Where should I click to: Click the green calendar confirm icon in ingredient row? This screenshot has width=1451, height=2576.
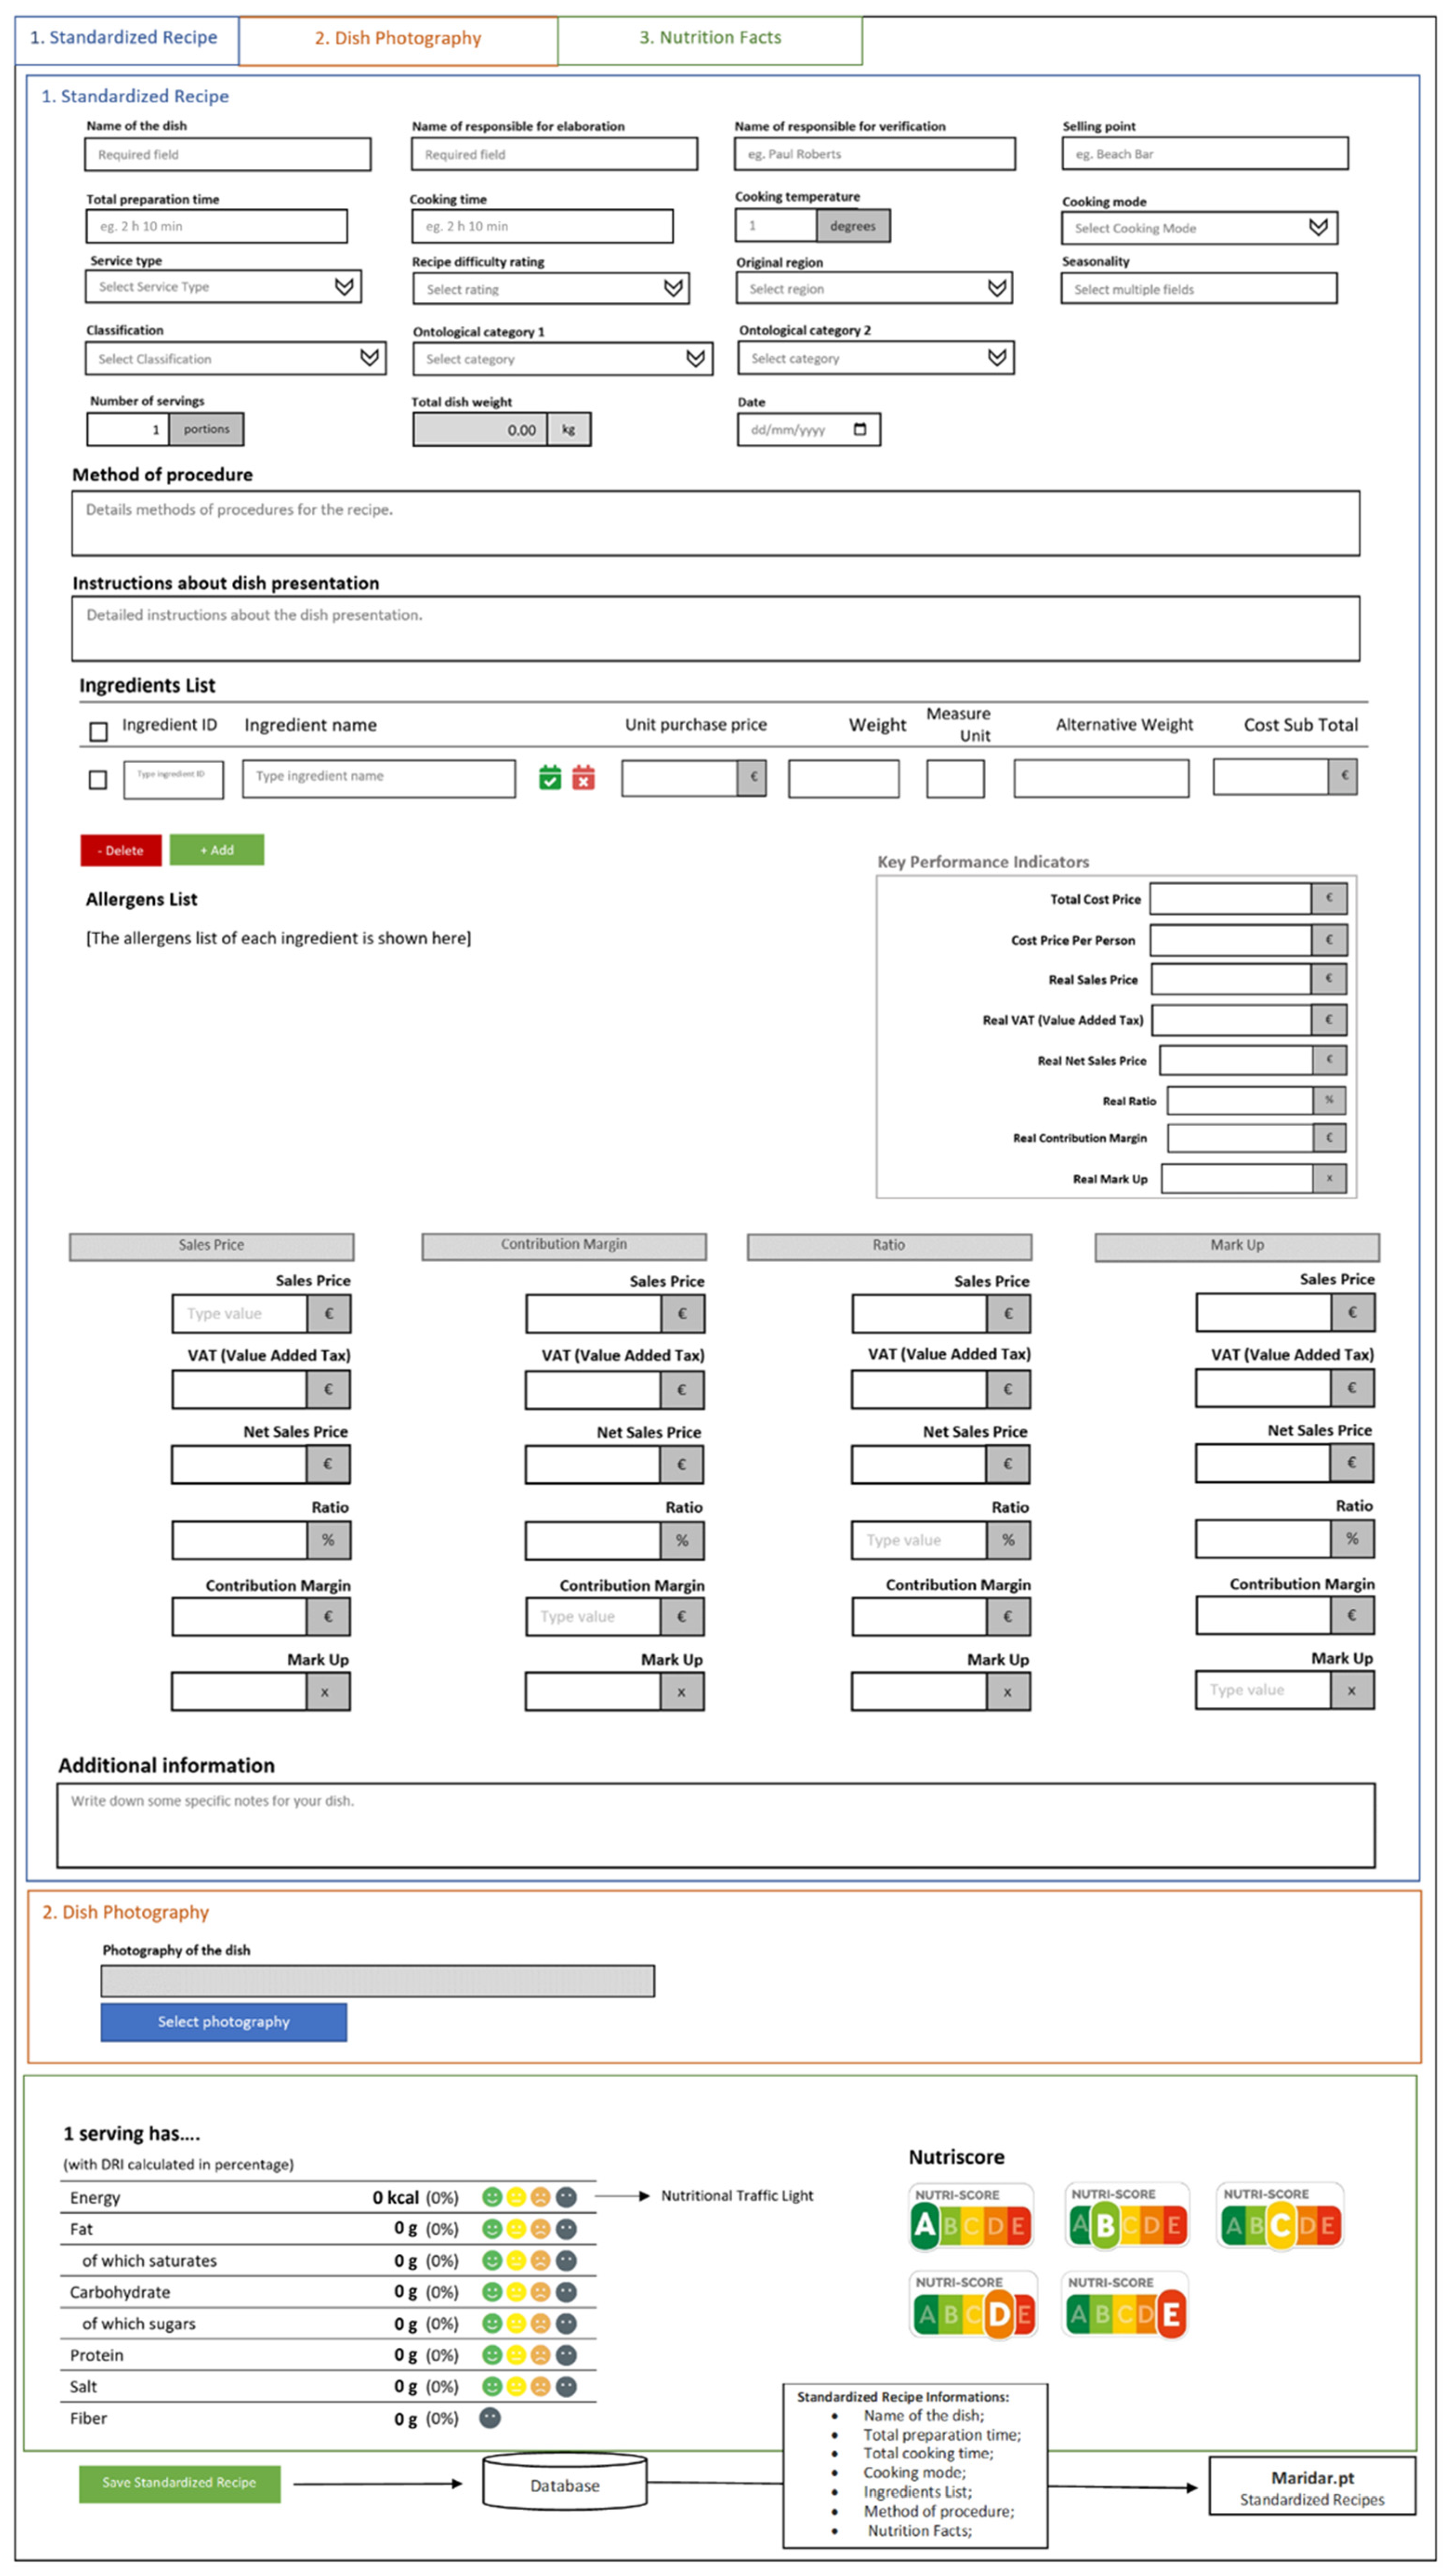pos(550,778)
